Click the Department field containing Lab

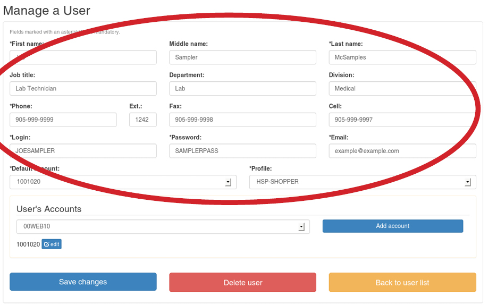click(x=242, y=89)
